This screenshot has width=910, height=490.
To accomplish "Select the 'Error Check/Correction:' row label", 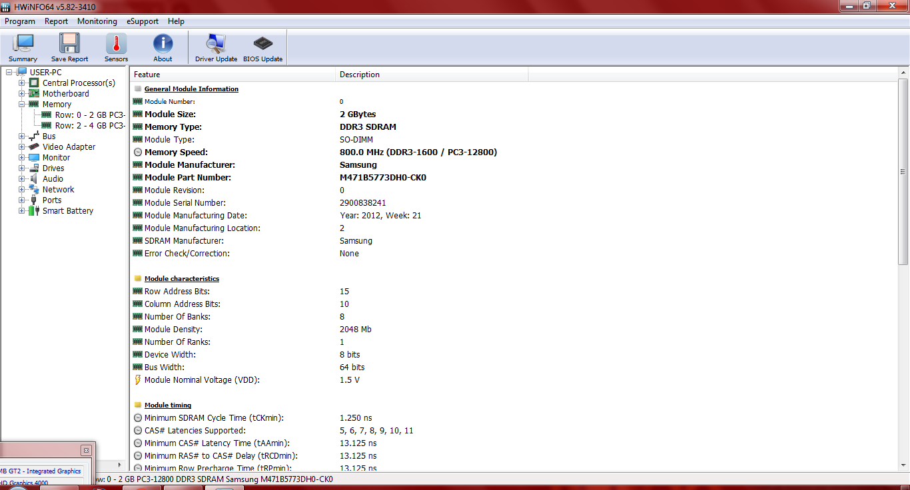I will click(x=187, y=254).
